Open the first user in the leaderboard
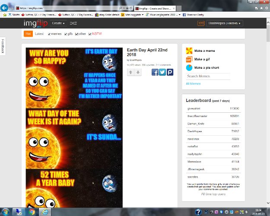This screenshot has height=216, width=270. 194,108
